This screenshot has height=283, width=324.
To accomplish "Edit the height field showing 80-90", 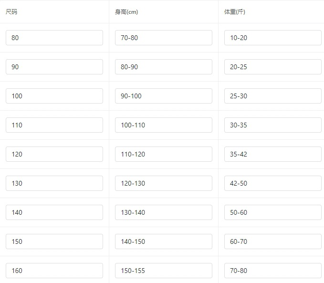I will [164, 67].
